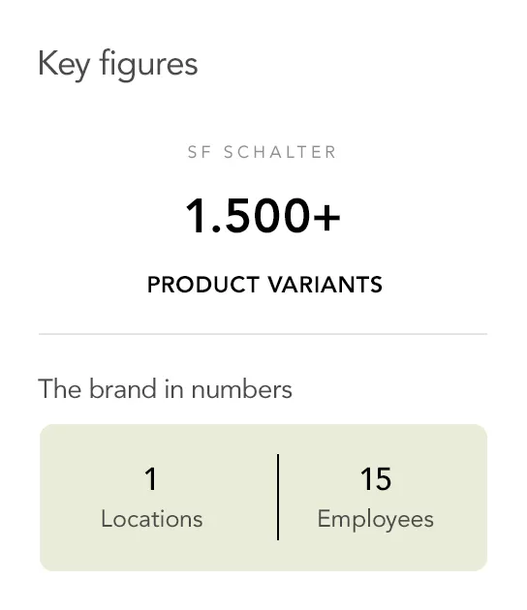Click the number 1 above Locations
This screenshot has width=527, height=610.
(x=151, y=479)
